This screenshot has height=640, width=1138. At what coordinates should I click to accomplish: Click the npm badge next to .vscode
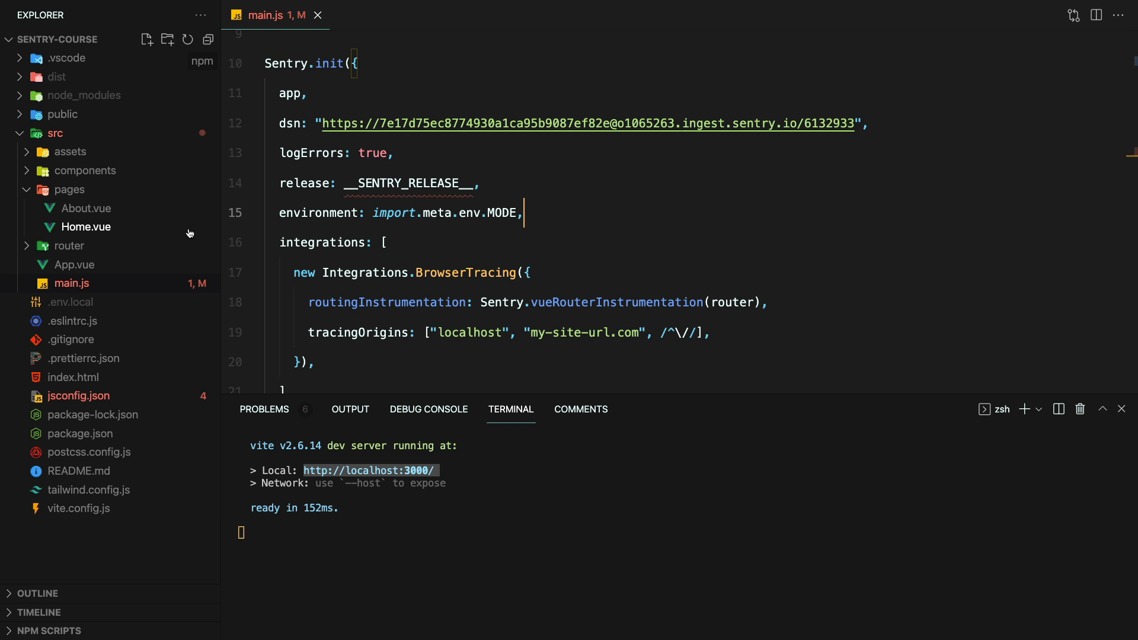coord(202,61)
